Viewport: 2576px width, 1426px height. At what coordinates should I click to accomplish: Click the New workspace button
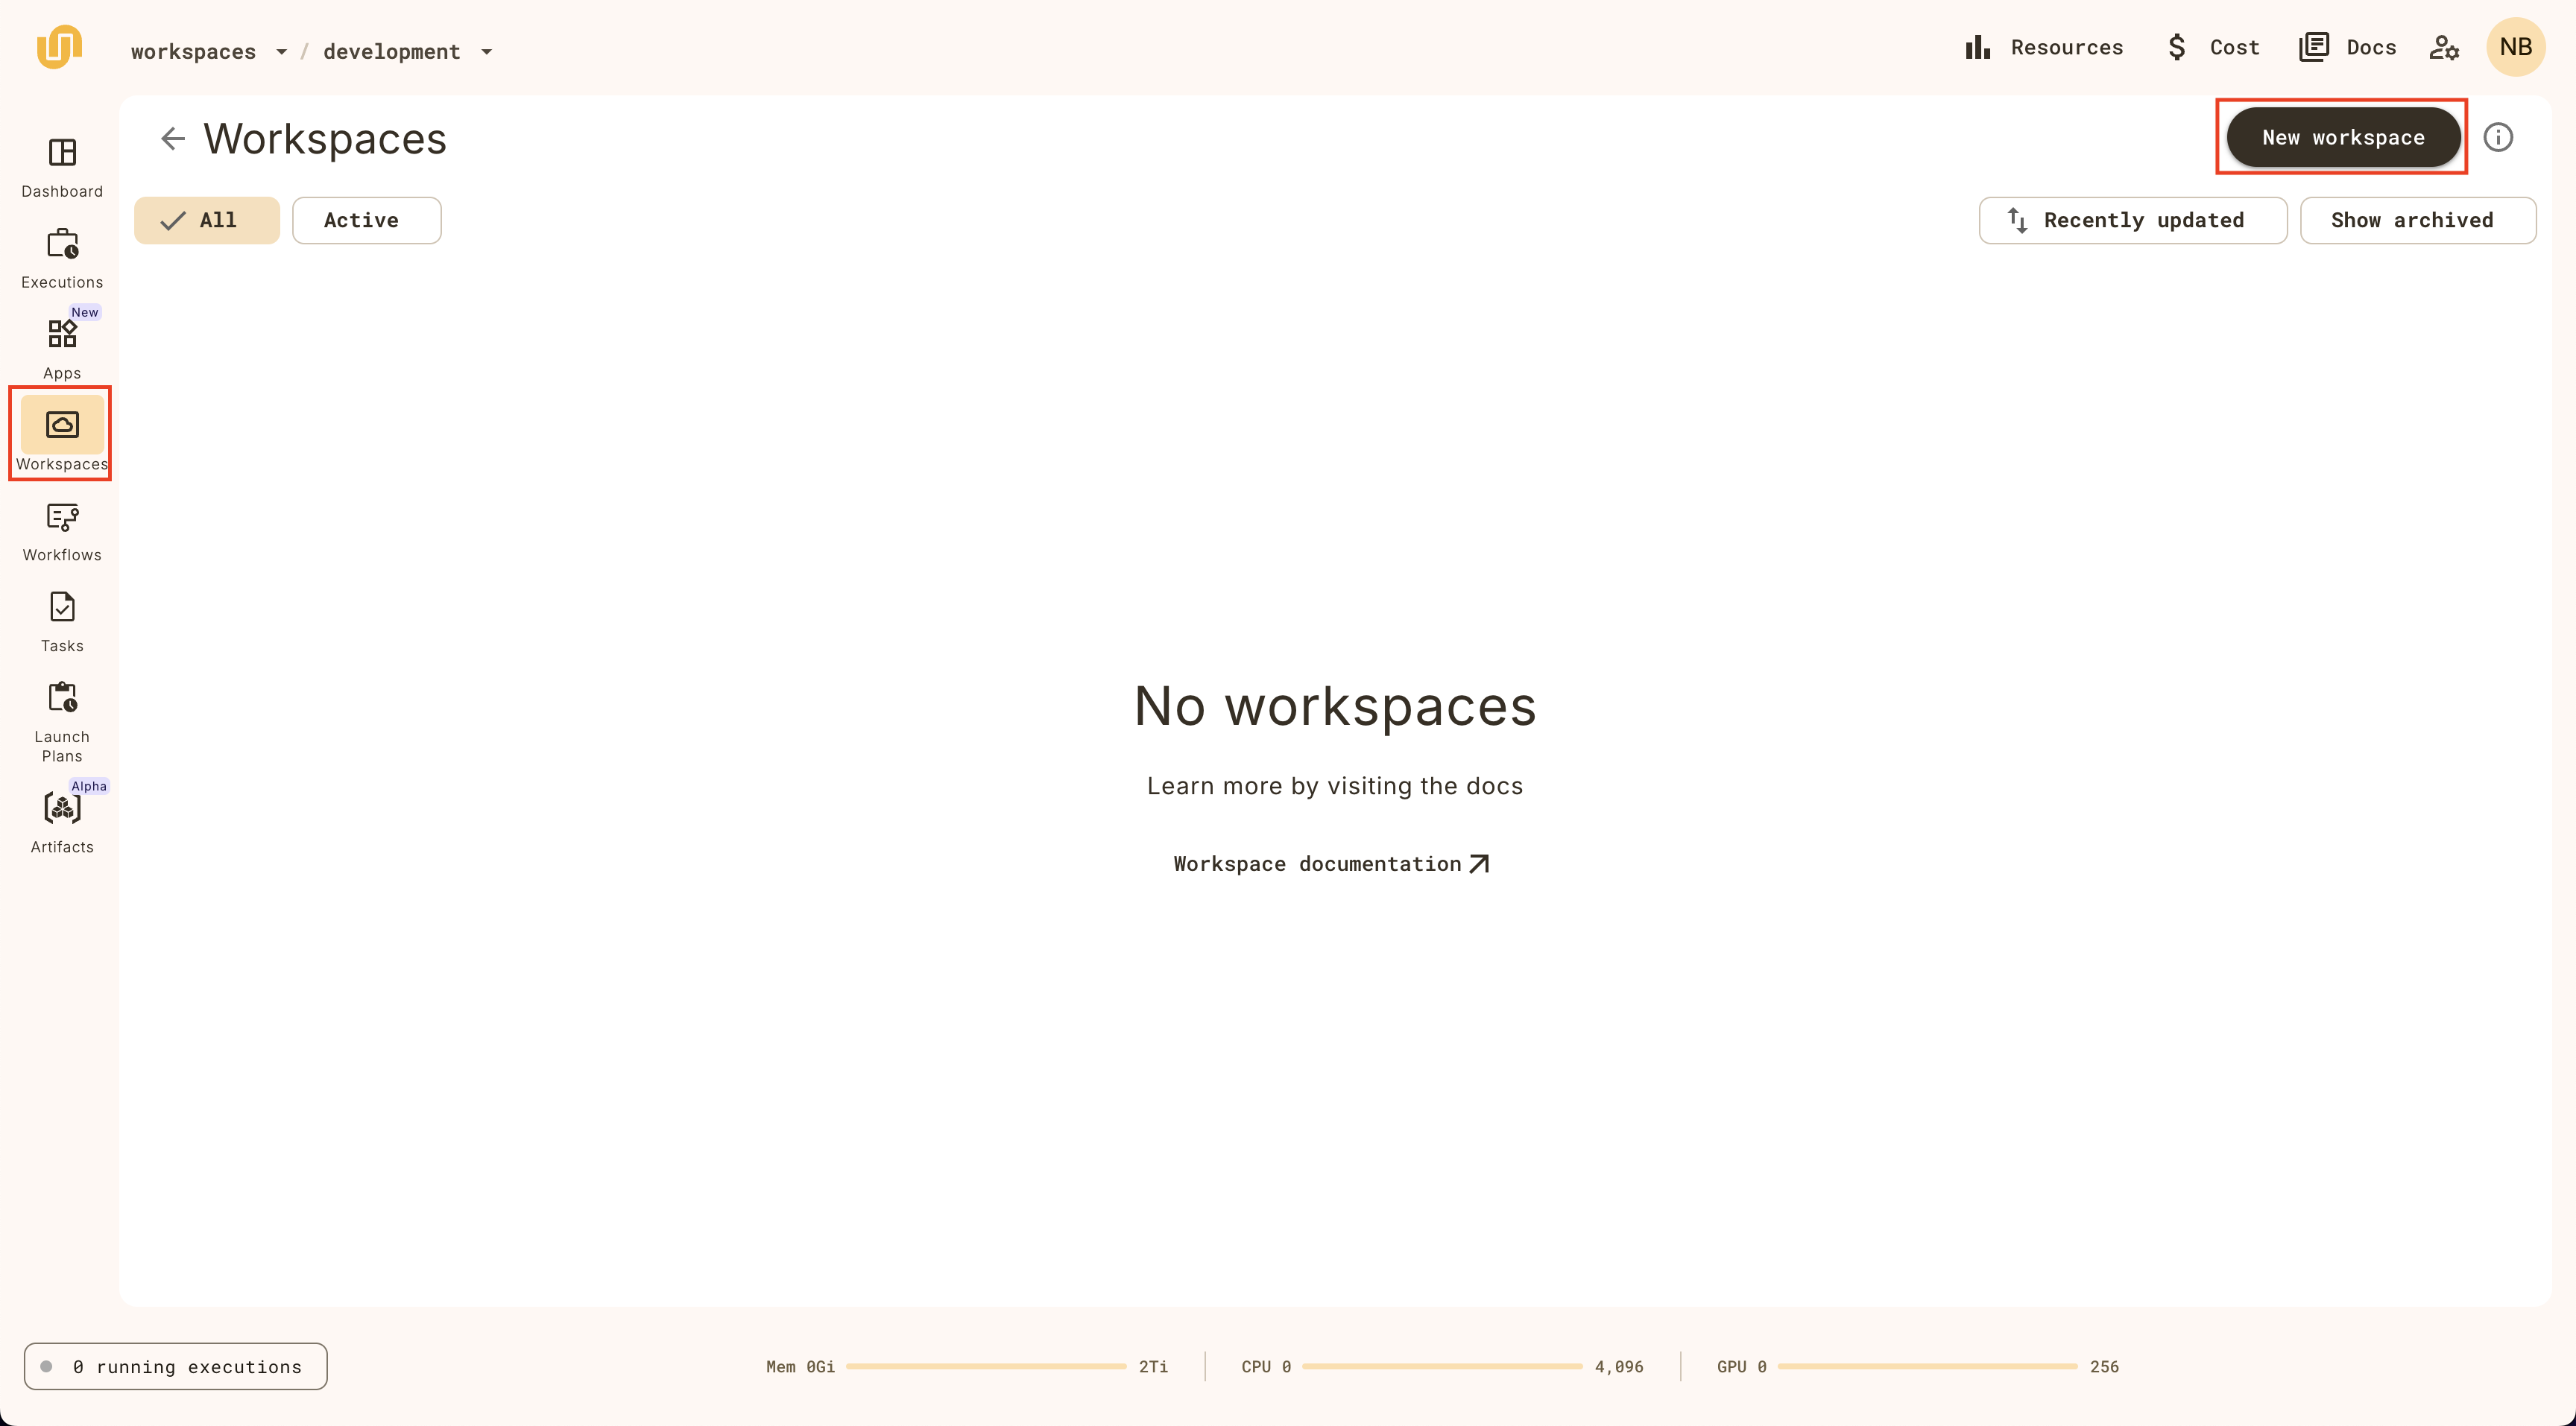(2343, 137)
